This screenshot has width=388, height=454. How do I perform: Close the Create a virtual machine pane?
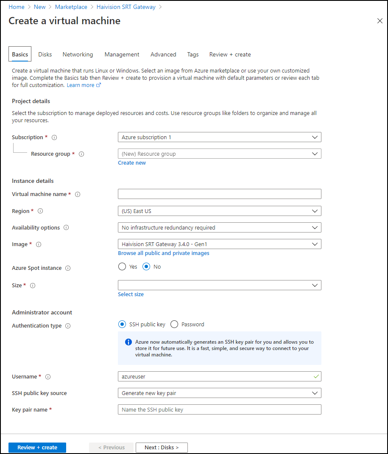(x=380, y=21)
